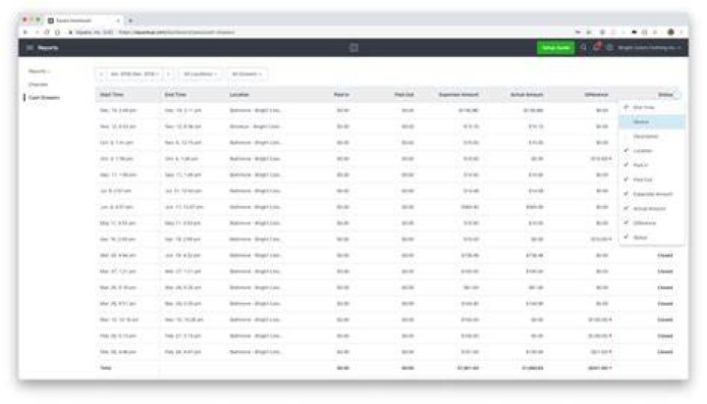Viewport: 707px width, 404px height.
Task: Click the Start Time column header
Action: coord(112,94)
